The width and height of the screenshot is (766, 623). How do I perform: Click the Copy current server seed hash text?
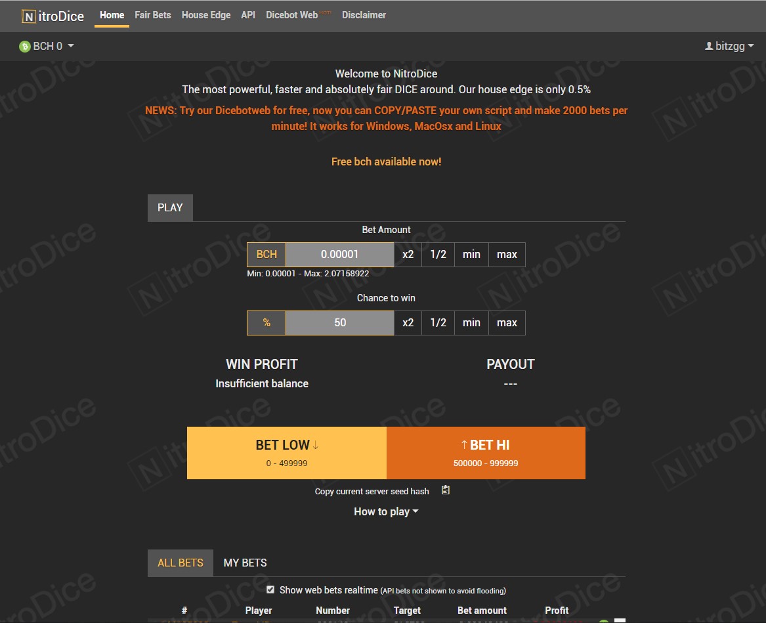coord(372,492)
